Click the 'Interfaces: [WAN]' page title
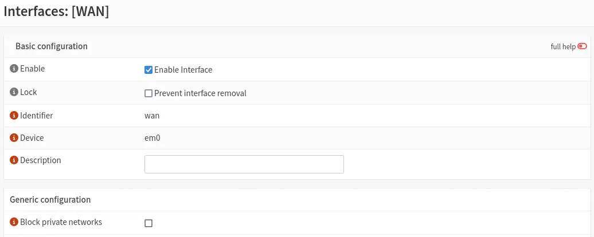This screenshot has width=594, height=237. click(x=56, y=11)
